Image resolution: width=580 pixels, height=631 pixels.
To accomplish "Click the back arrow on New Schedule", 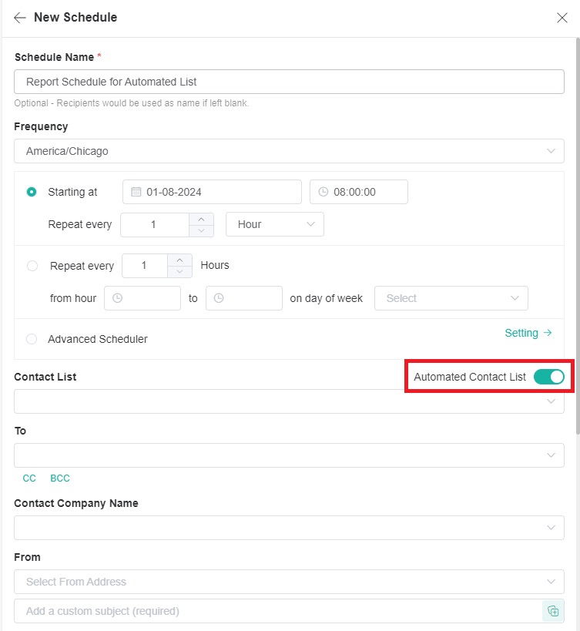I will click(x=19, y=17).
